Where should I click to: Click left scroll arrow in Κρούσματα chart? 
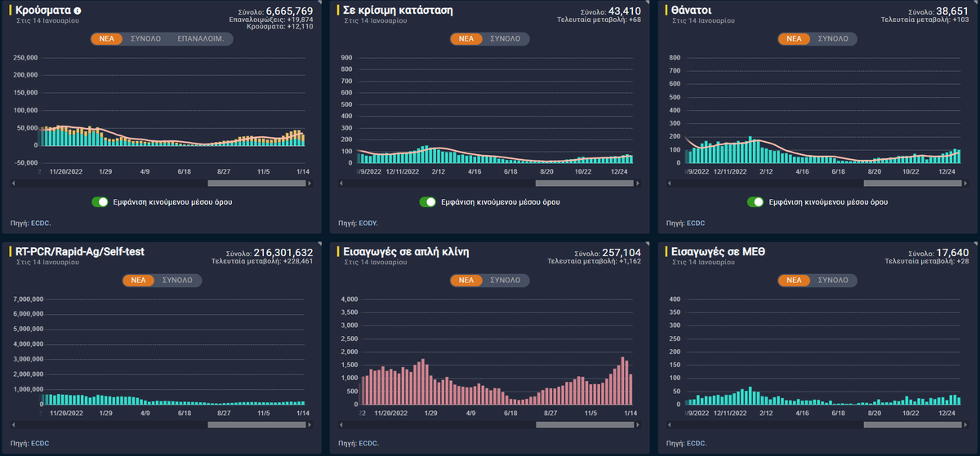13,184
